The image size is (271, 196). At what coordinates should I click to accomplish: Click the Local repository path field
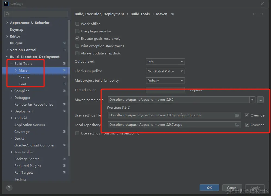coord(171,125)
